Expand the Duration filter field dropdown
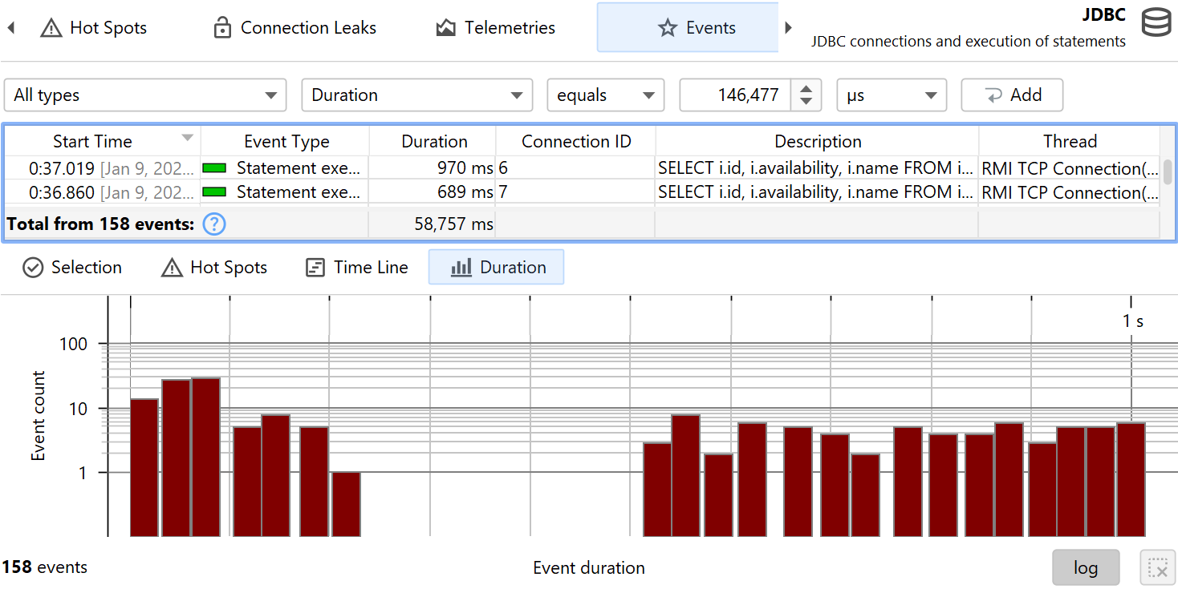The image size is (1178, 589). point(416,95)
